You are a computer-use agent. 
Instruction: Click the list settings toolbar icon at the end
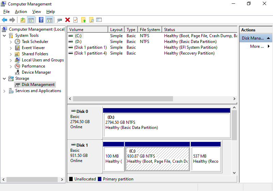pyautogui.click(x=99, y=20)
